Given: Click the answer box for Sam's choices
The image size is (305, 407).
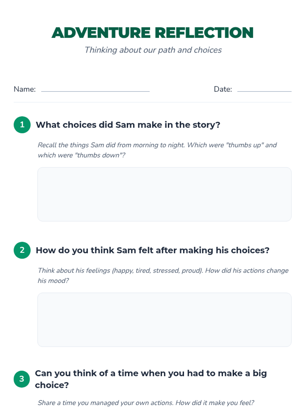Looking at the screenshot, I should tap(164, 194).
